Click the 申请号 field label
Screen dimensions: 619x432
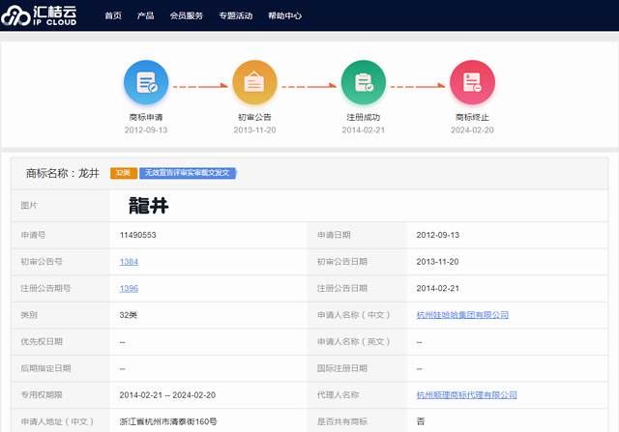(33, 235)
